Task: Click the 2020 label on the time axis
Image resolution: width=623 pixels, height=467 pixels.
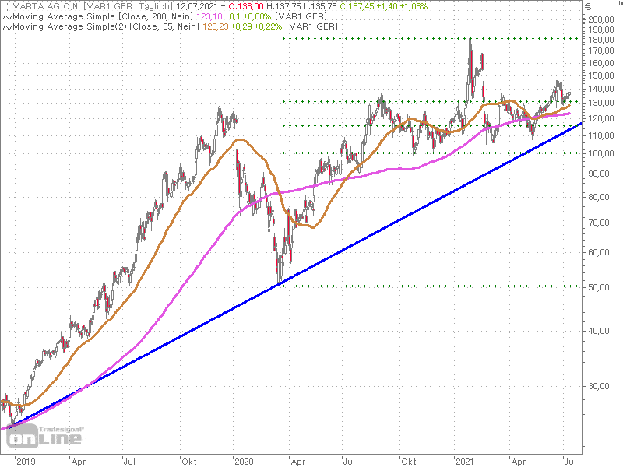Action: (x=244, y=462)
